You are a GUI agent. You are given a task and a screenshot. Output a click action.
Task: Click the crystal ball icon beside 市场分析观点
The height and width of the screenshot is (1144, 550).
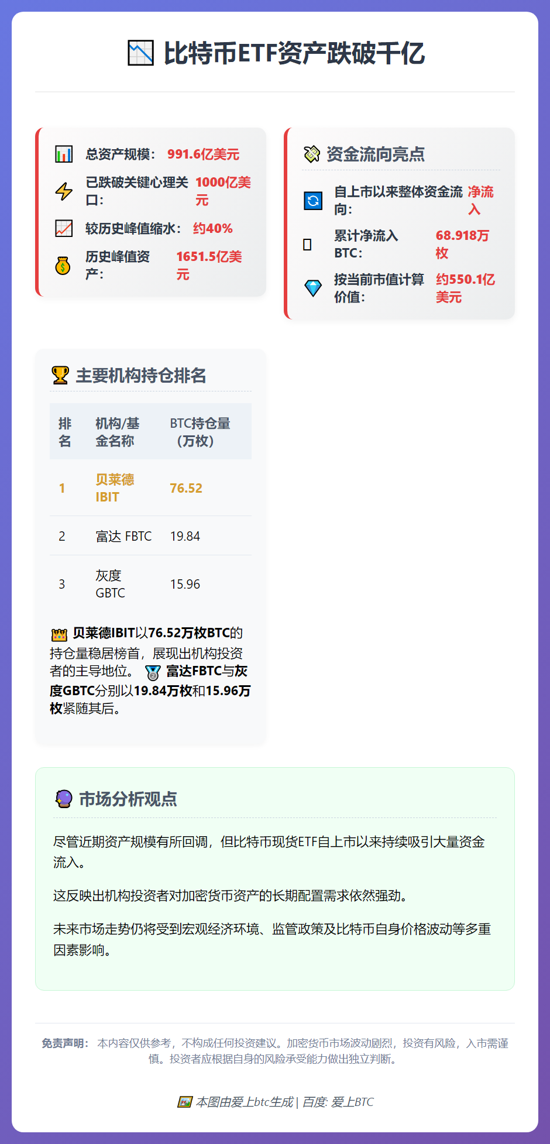point(63,799)
